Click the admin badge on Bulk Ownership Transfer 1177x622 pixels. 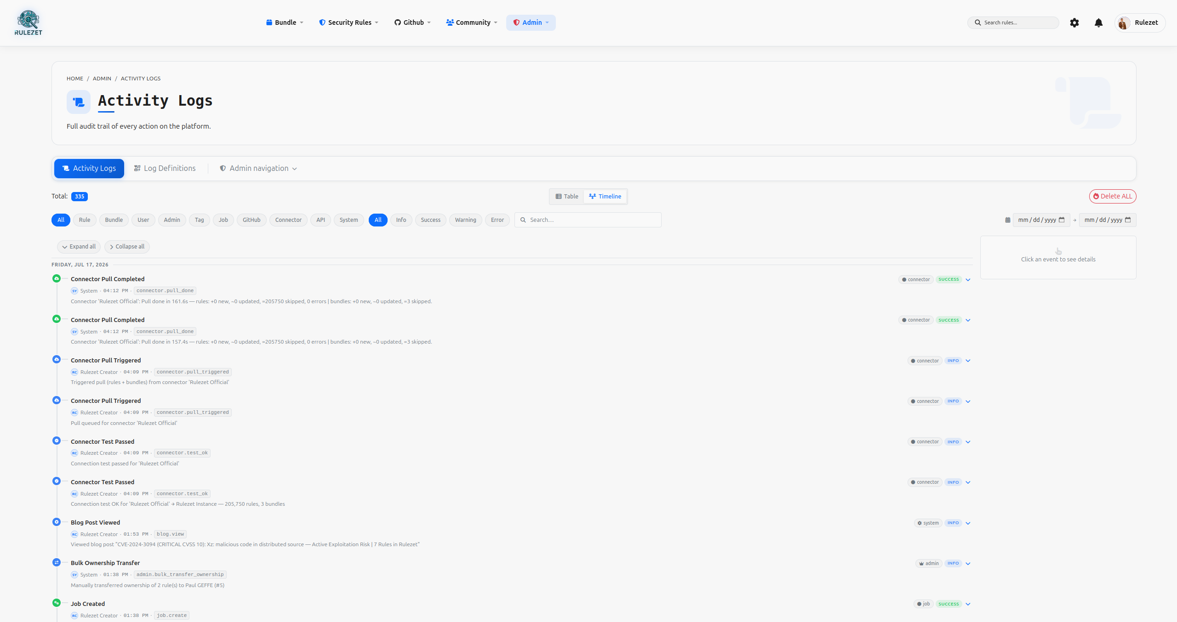pos(929,563)
